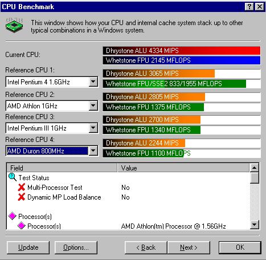Go to previous page with Back
Screen dimensions: 266x260
pyautogui.click(x=146, y=247)
